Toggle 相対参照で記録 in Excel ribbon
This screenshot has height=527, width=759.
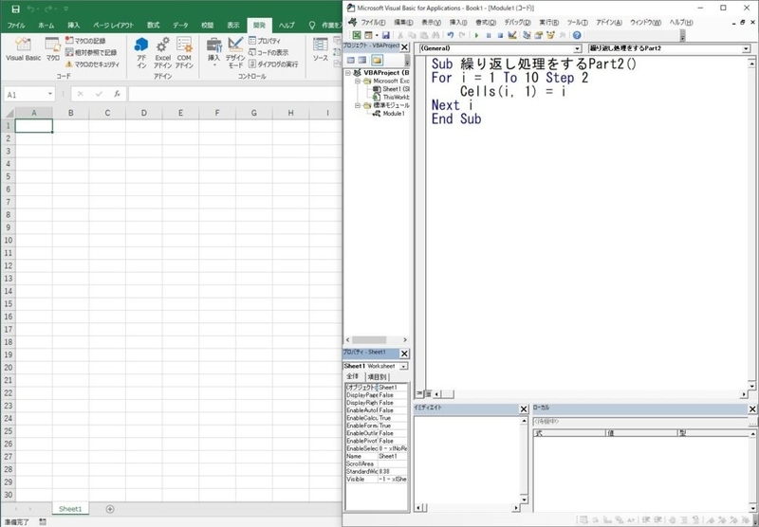point(91,52)
